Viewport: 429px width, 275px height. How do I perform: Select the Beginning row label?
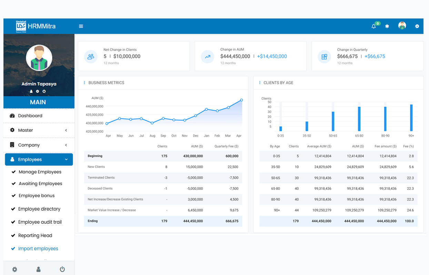tap(95, 156)
